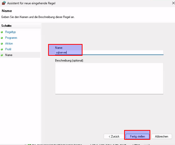Click the green dot next to Programm
The image size is (175, 145).
[2, 38]
